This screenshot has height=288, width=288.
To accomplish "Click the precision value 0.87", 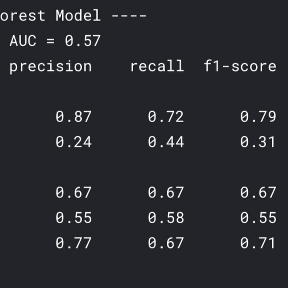I will tap(74, 116).
